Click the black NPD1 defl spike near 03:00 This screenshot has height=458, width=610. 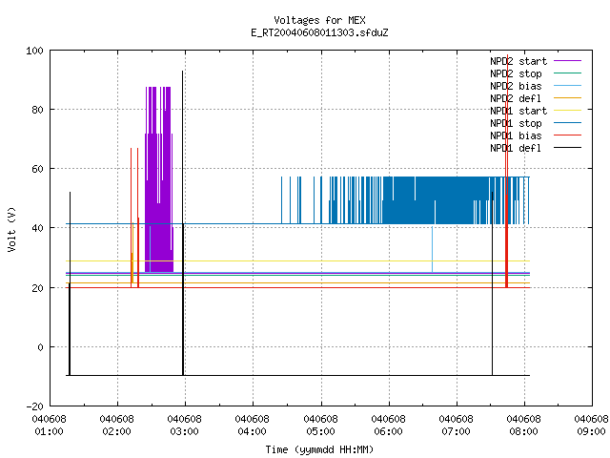(182, 222)
